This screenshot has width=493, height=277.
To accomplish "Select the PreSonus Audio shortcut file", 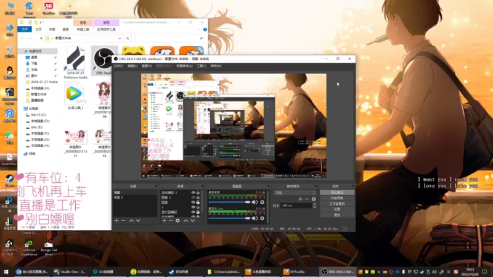I will point(75,63).
